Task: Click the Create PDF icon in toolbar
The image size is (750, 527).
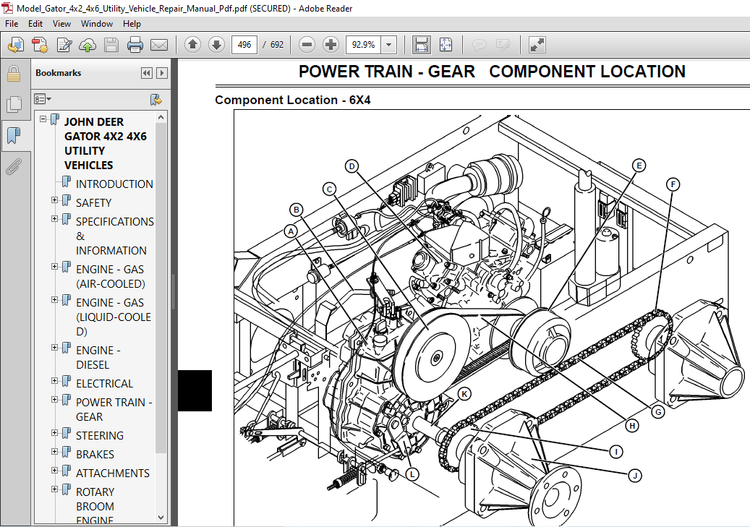Action: [x=16, y=45]
